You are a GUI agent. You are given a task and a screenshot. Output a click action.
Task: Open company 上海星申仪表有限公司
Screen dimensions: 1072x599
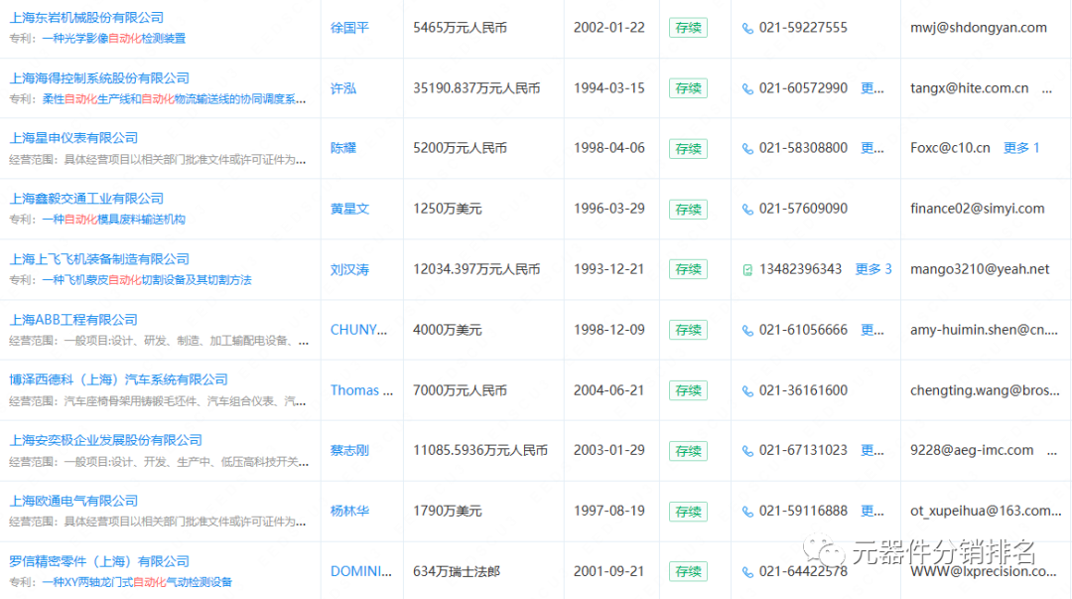point(73,138)
